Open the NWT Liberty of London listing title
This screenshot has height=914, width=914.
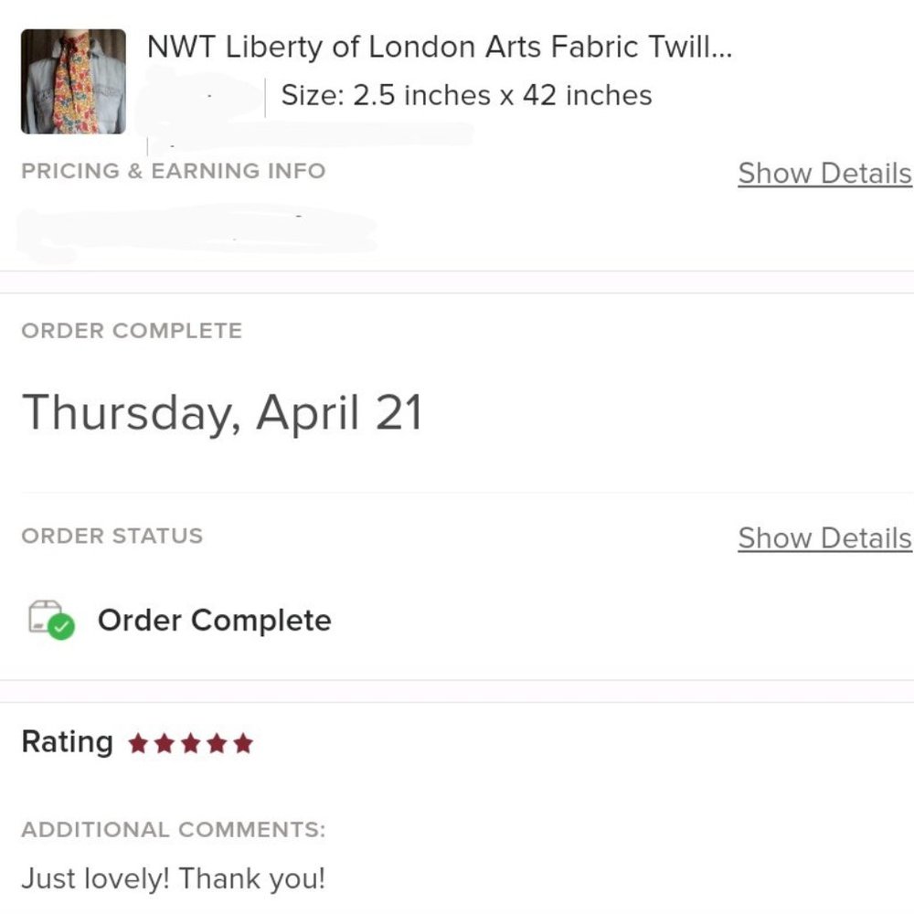[439, 48]
